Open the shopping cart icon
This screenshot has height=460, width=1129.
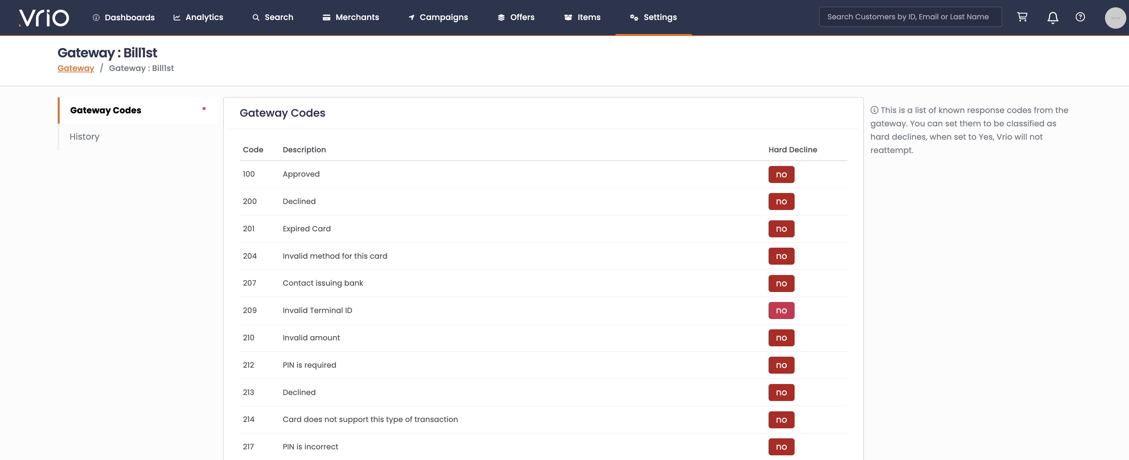pos(1022,17)
